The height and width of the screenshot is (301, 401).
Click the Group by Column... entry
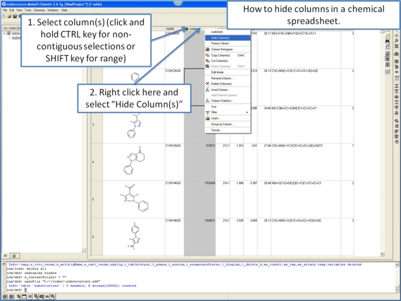pos(222,124)
